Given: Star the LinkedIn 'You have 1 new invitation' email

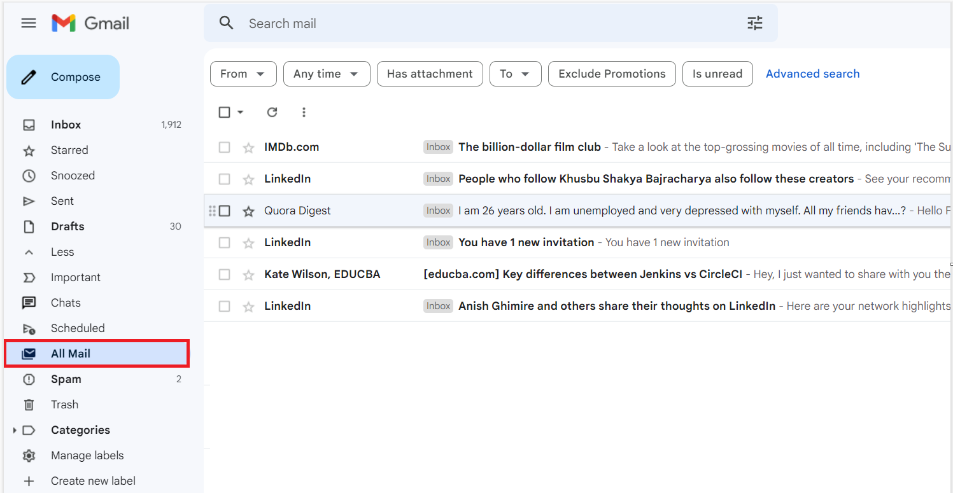Looking at the screenshot, I should point(248,243).
